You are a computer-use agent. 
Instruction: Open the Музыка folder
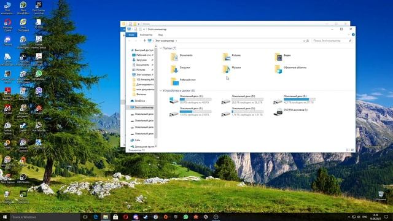tap(232, 69)
